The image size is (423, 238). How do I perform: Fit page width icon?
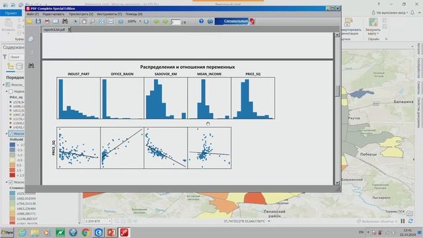[x=110, y=21]
